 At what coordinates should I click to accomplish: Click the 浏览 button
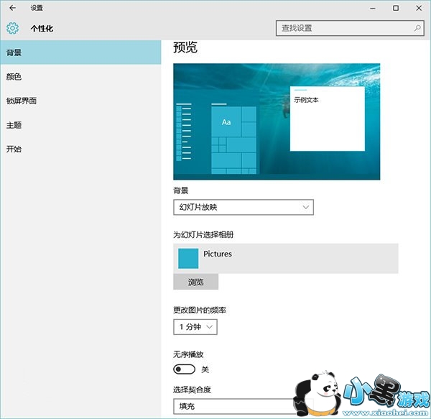[x=195, y=282]
